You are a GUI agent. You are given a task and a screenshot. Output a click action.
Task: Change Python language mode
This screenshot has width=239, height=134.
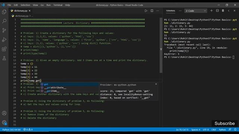coord(223,130)
